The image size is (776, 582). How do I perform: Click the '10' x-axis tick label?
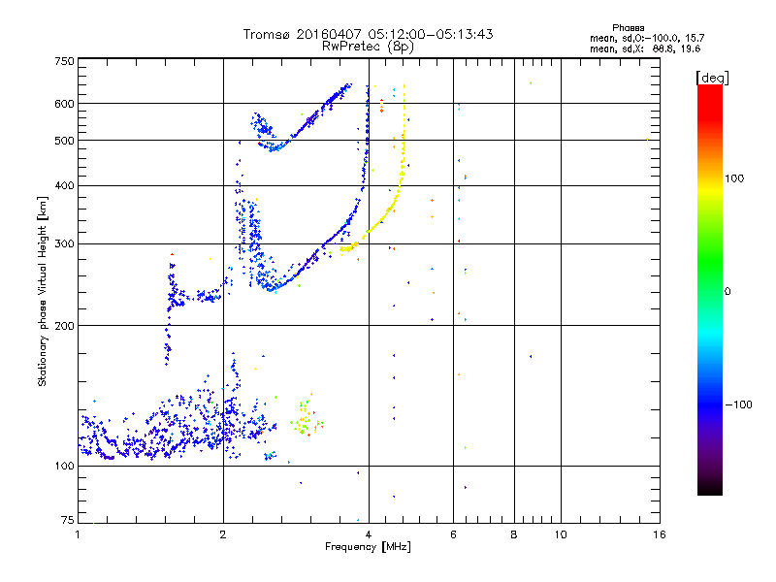[x=561, y=534]
